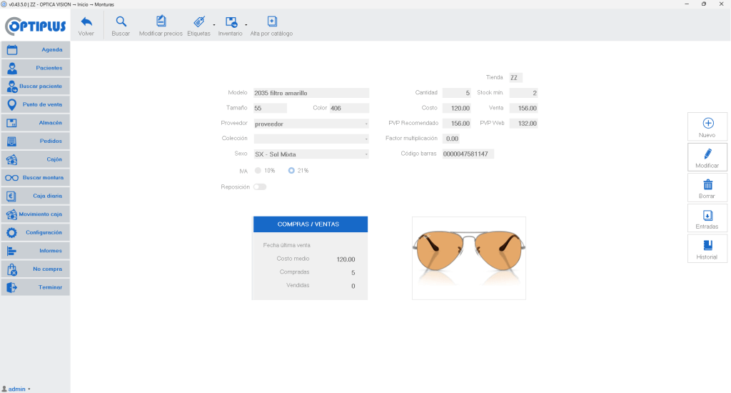Open Modificar precios in the toolbar

coord(161,26)
